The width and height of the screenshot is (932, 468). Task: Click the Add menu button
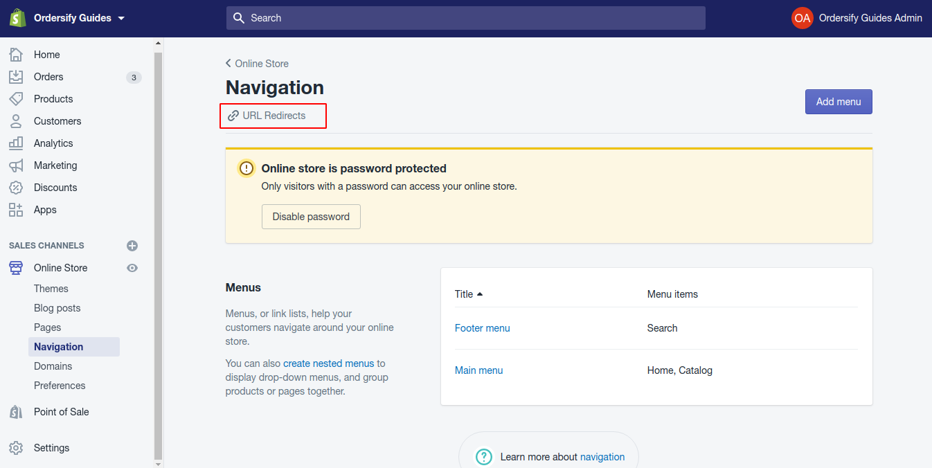click(839, 102)
